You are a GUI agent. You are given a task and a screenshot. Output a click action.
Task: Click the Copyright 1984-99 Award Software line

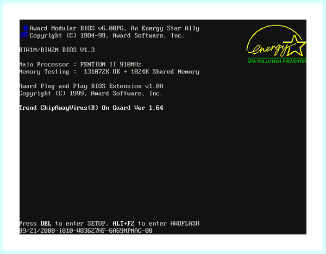pyautogui.click(x=106, y=35)
